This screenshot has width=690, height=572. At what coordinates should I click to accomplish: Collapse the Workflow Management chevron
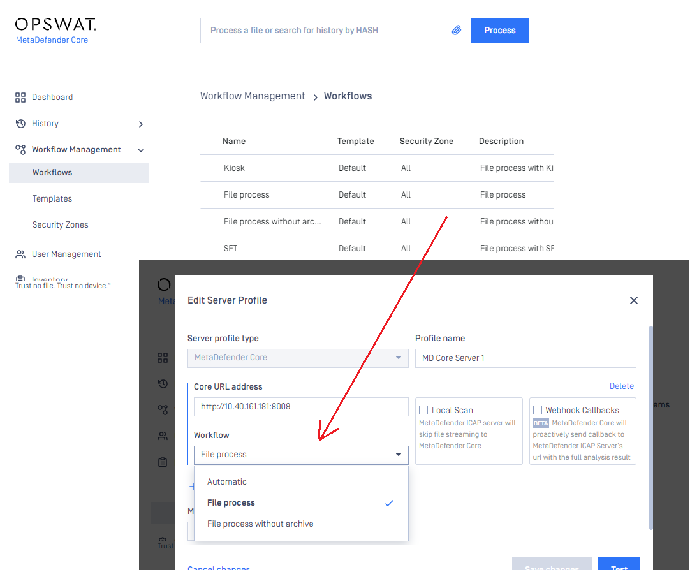click(x=141, y=150)
